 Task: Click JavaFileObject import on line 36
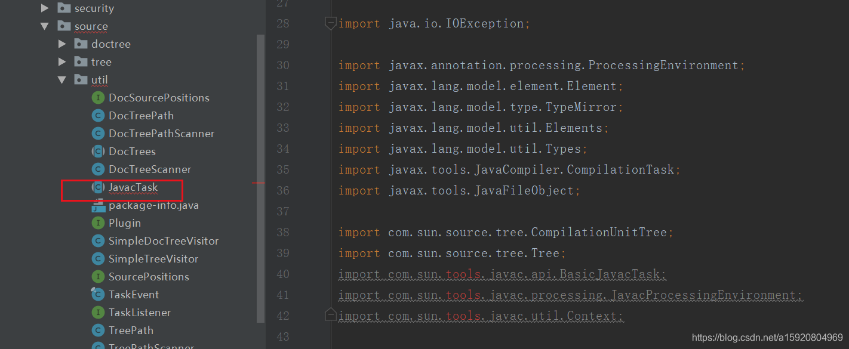point(460,191)
